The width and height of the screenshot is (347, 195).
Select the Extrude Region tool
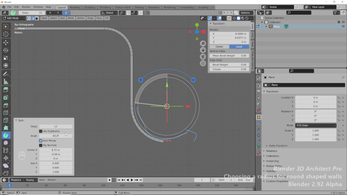[6, 90]
